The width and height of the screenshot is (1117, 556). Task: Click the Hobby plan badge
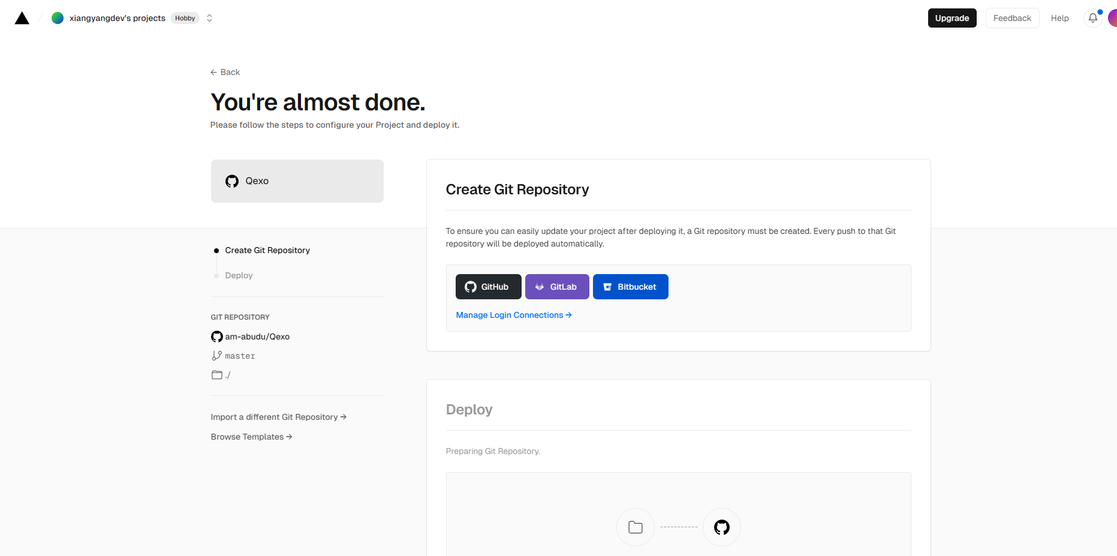pyautogui.click(x=185, y=18)
